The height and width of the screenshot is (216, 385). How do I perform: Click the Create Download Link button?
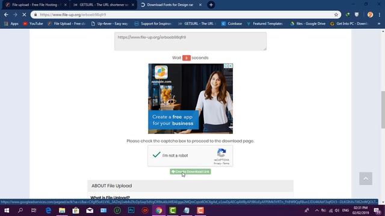click(x=190, y=172)
